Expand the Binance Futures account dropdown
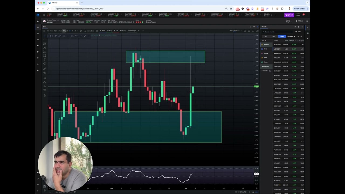 click(x=151, y=22)
